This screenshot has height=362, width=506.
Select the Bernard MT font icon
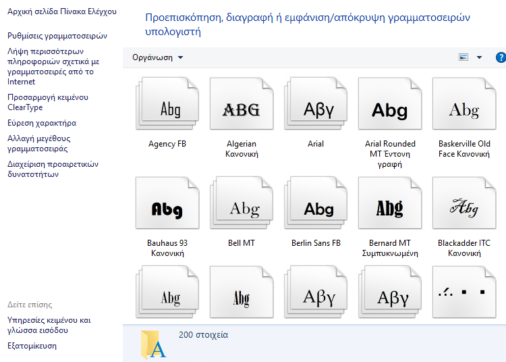[390, 203]
